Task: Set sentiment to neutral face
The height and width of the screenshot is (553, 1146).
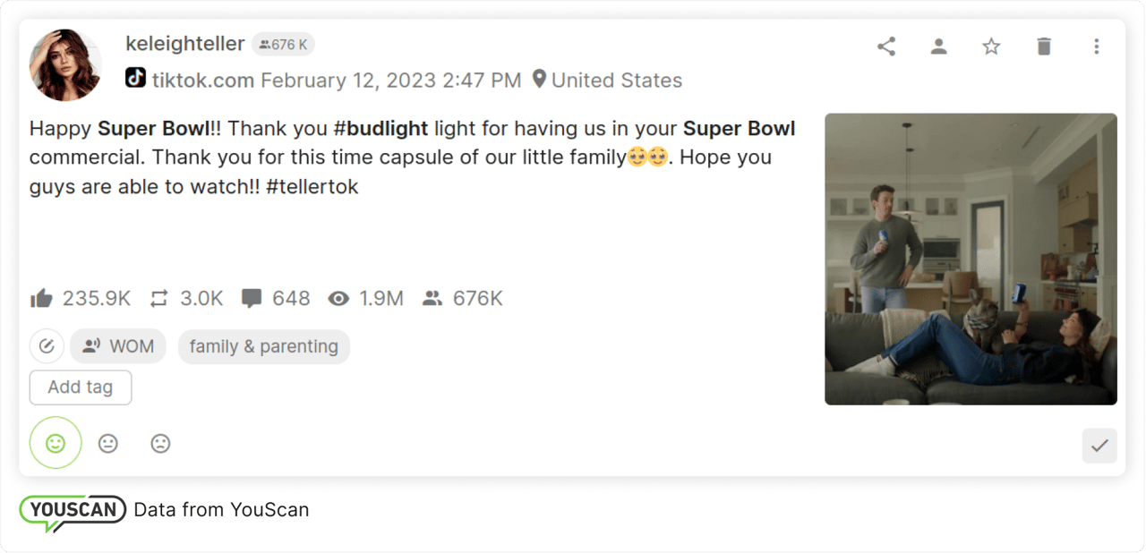Action: point(108,443)
